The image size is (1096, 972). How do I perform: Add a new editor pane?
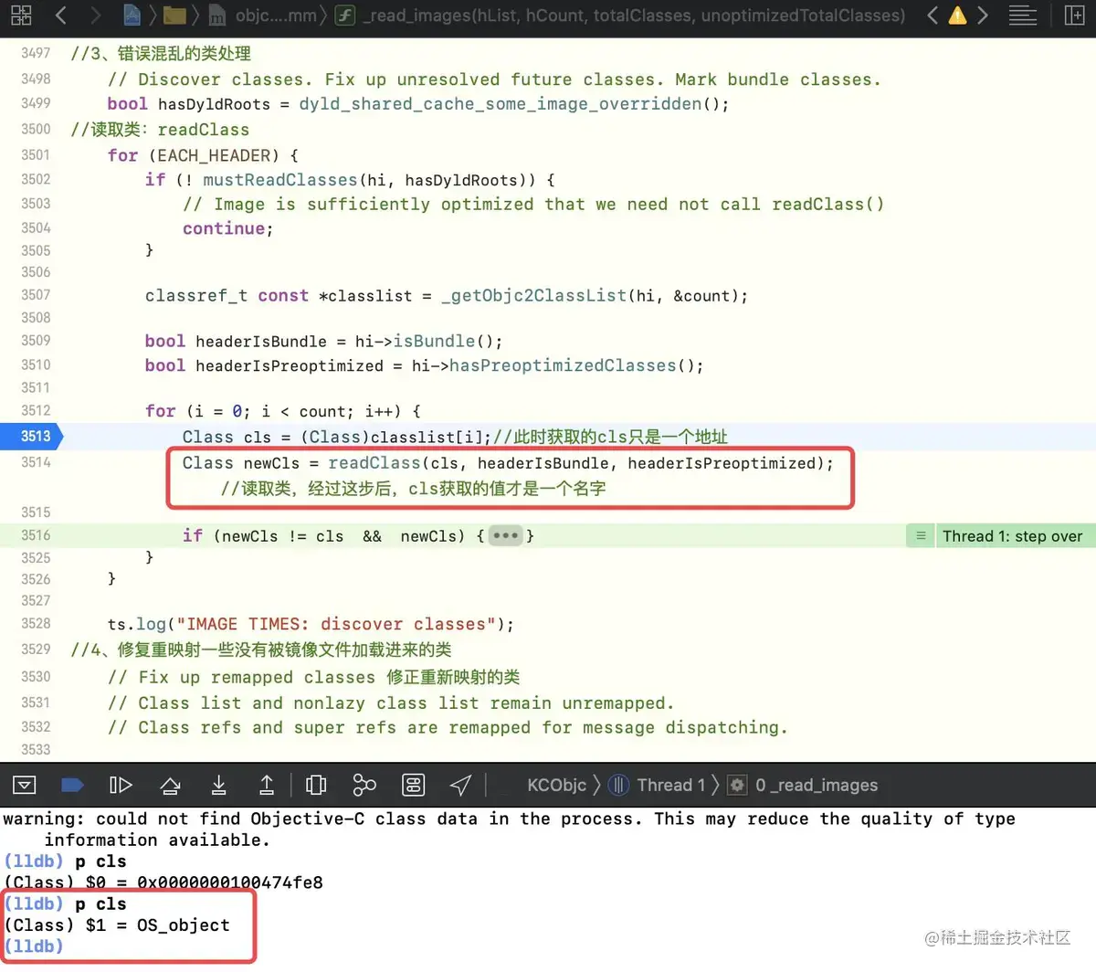pyautogui.click(x=1075, y=15)
